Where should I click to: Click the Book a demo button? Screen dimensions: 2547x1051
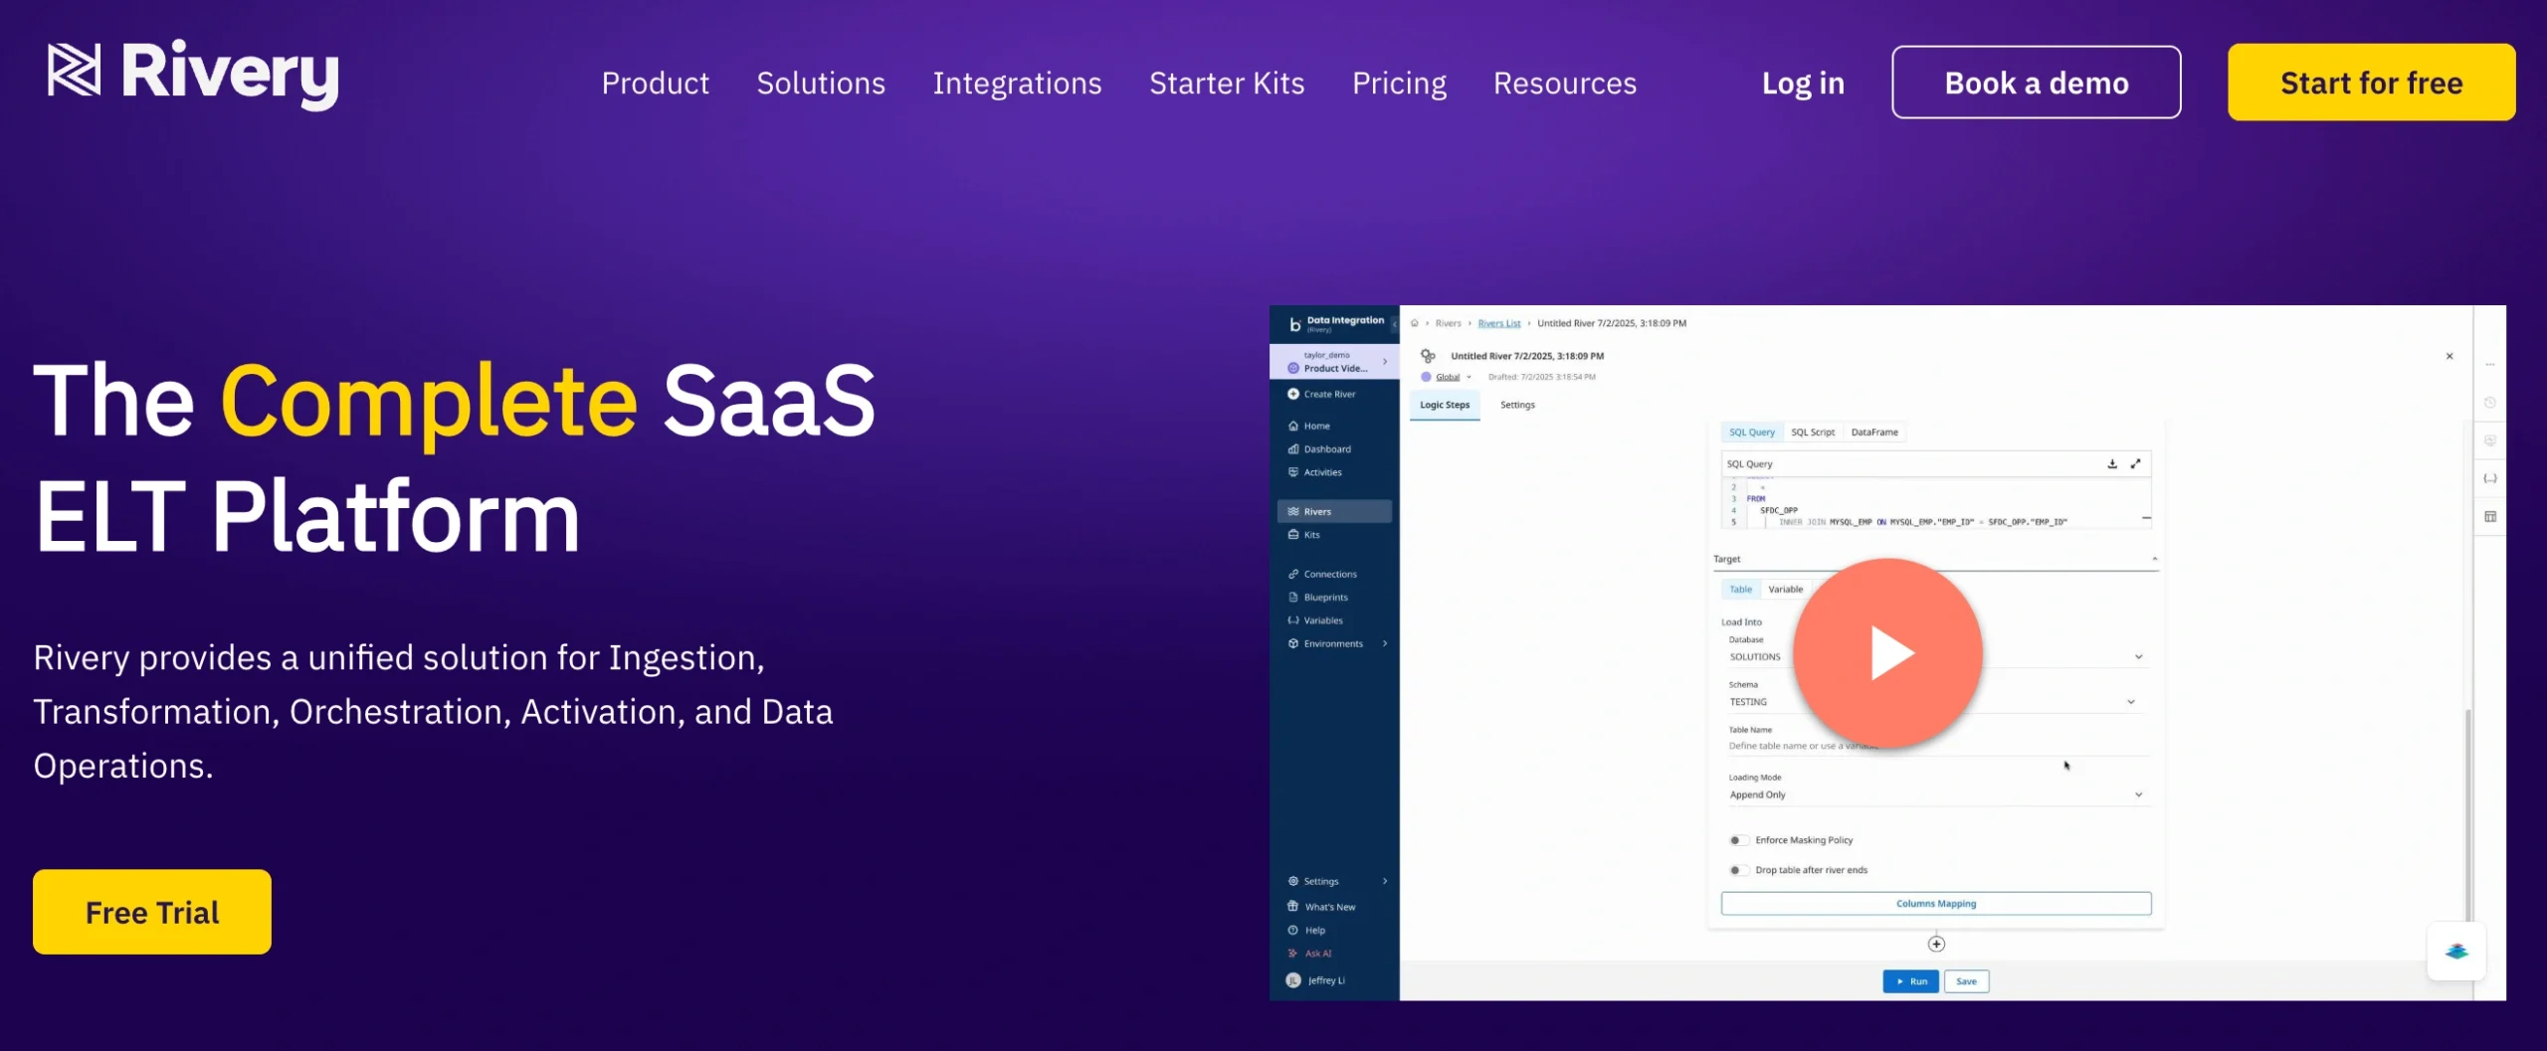(2036, 83)
